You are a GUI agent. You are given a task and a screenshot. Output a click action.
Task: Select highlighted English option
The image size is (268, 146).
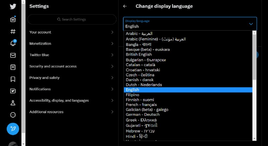188,90
